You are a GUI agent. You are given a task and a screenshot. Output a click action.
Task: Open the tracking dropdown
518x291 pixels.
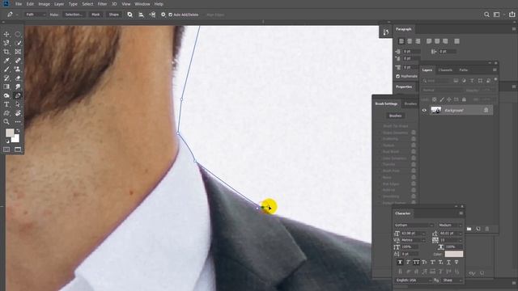(x=451, y=240)
